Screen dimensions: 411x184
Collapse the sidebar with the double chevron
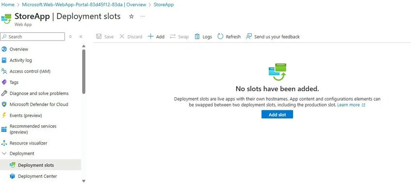pos(81,37)
